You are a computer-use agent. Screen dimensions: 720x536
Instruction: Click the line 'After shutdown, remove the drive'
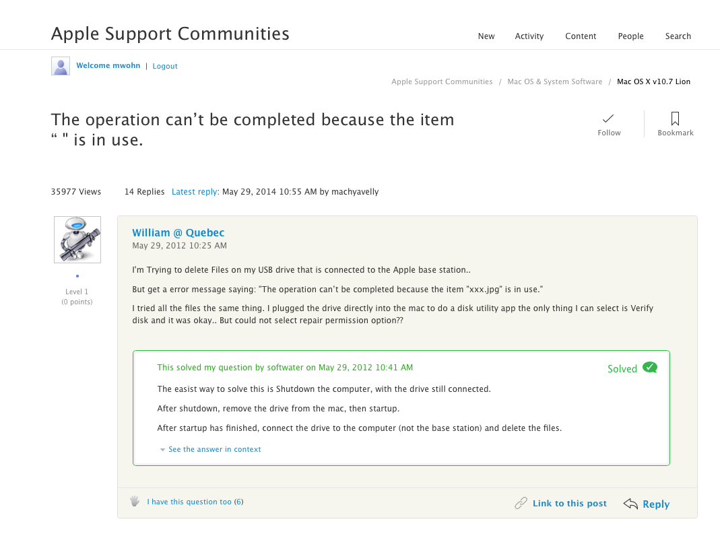tap(278, 409)
